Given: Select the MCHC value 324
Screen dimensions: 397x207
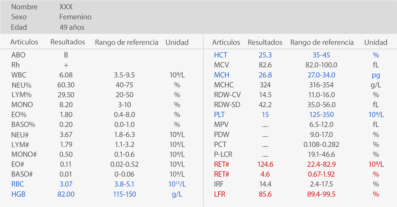Looking at the screenshot, I should click(x=265, y=85).
